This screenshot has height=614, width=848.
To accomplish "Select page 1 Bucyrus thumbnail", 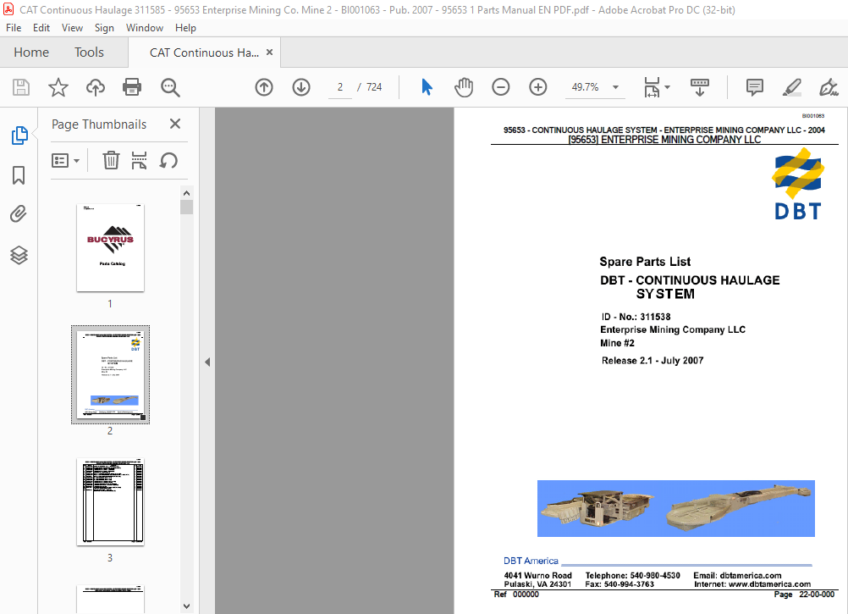I will (x=110, y=248).
